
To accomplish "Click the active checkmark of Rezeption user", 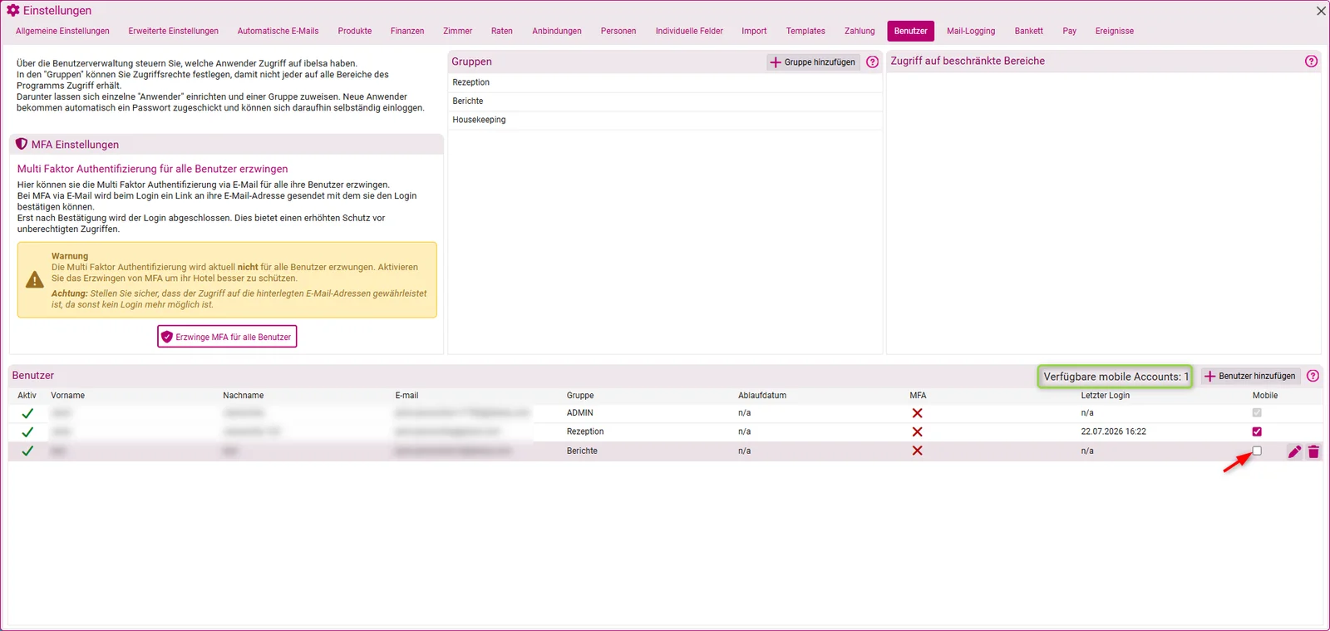I will pos(27,432).
